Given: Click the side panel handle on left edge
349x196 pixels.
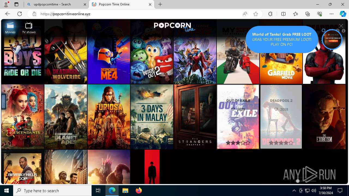Looking at the screenshot, I should tap(4, 102).
